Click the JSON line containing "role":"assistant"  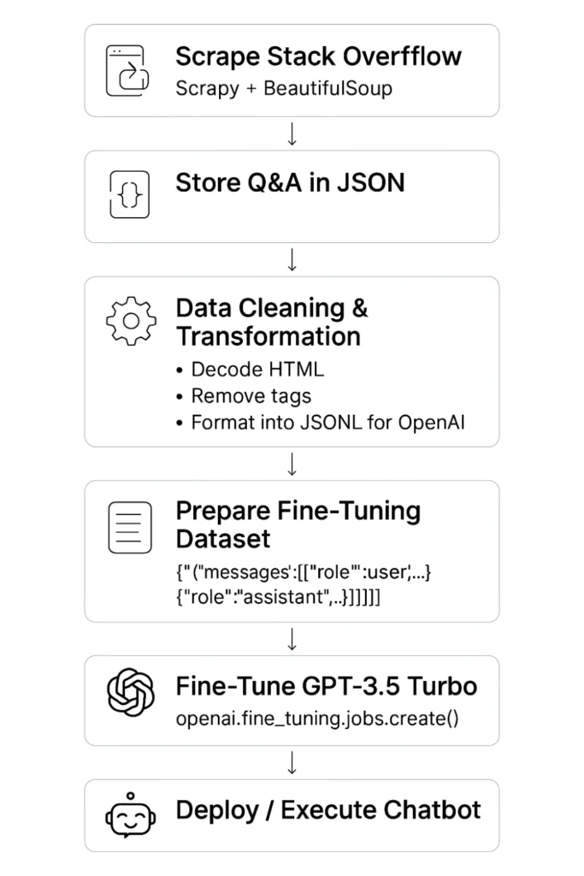(278, 598)
